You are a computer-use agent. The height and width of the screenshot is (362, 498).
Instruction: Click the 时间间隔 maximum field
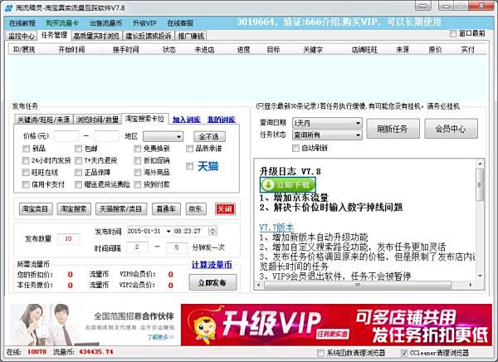pos(177,247)
